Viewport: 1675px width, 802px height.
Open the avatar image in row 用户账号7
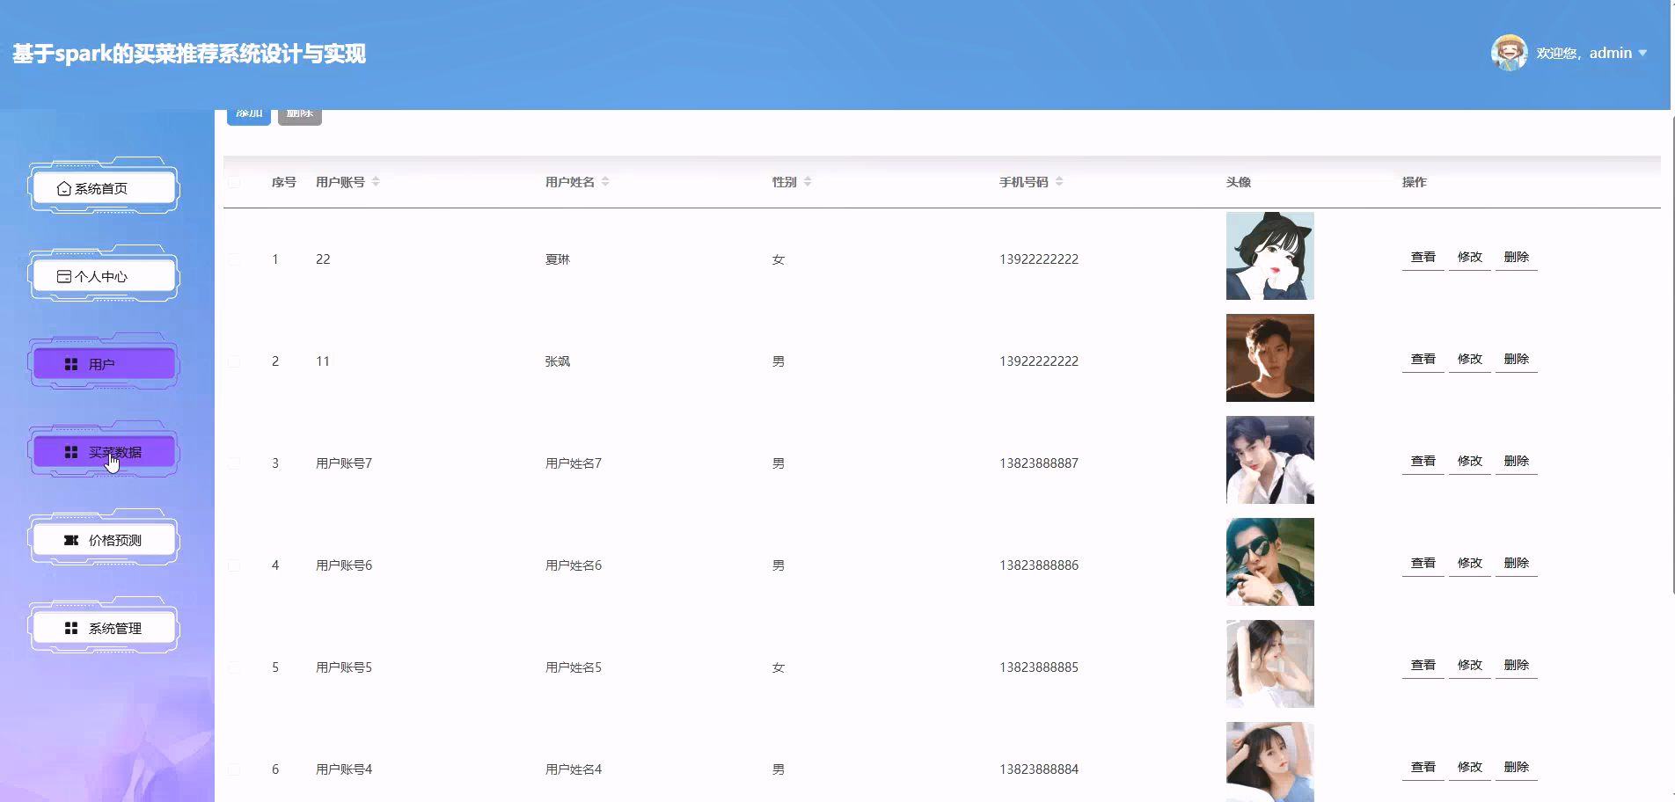point(1269,460)
